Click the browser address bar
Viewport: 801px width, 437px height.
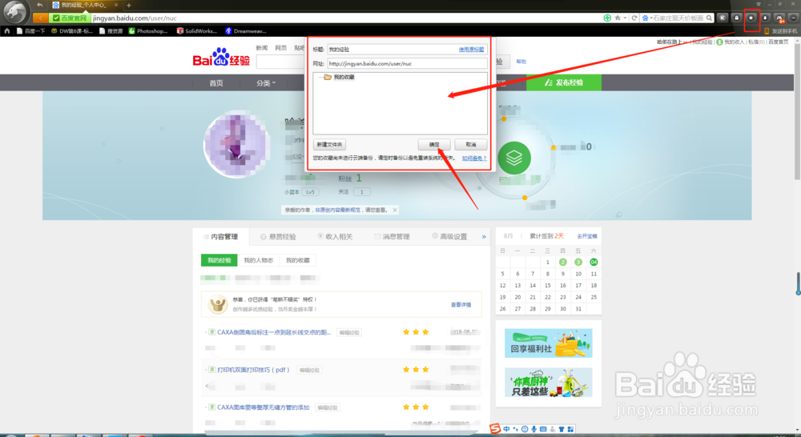coord(346,18)
